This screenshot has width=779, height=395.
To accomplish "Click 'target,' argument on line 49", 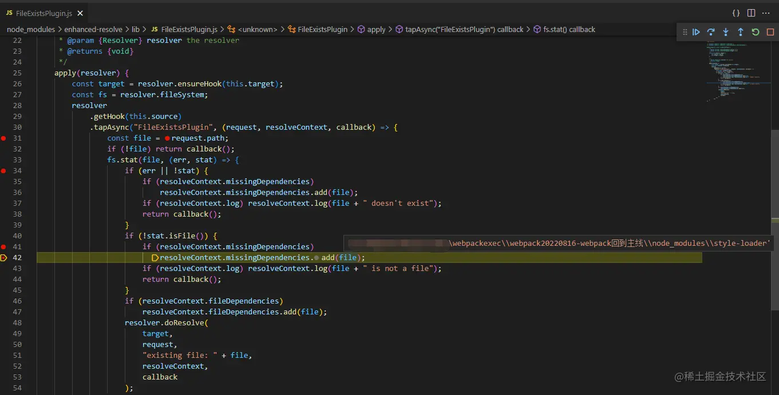I will 157,334.
